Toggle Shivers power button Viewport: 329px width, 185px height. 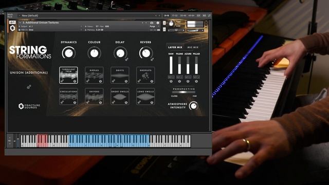[x=100, y=102]
